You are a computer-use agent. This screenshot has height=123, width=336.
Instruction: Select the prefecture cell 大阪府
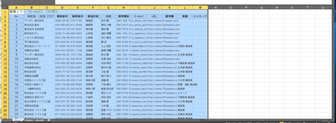[93, 97]
